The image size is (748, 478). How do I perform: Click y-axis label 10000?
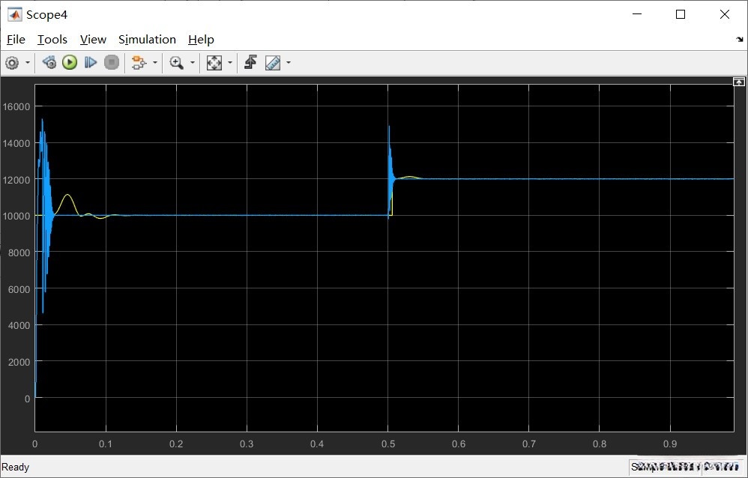[16, 216]
